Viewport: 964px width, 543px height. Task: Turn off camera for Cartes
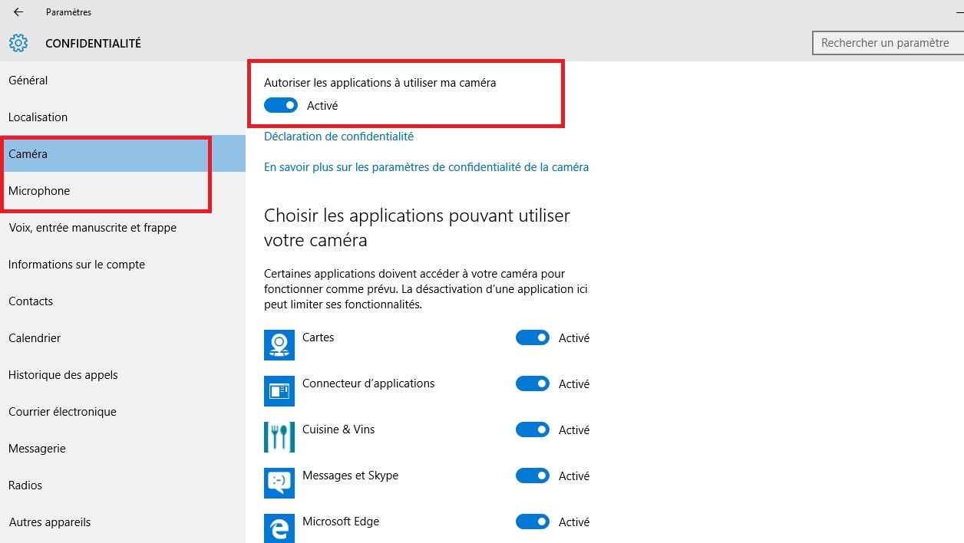(533, 337)
